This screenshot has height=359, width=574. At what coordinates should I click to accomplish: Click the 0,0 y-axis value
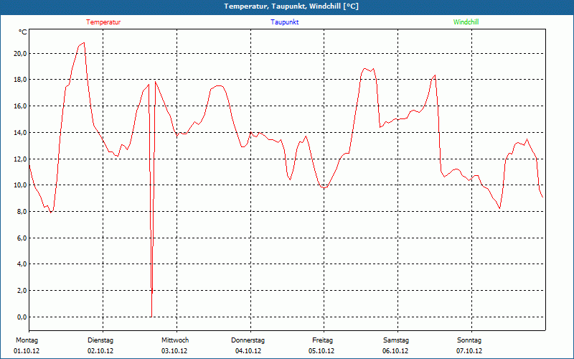[x=22, y=317]
